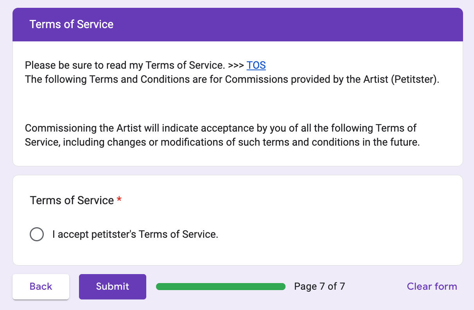The width and height of the screenshot is (474, 310).
Task: Click the "I accept petitster's Terms of Service." label
Action: click(135, 234)
